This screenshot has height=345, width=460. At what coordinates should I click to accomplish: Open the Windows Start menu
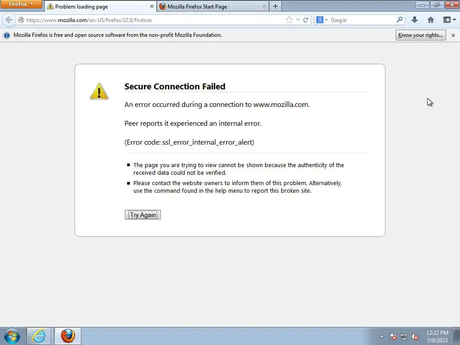click(12, 336)
